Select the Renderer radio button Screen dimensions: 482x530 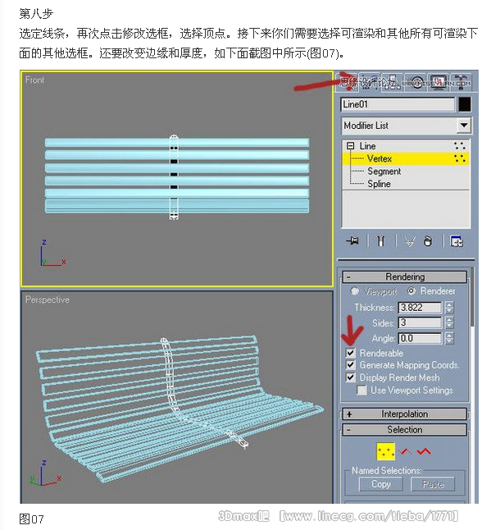[x=412, y=291]
